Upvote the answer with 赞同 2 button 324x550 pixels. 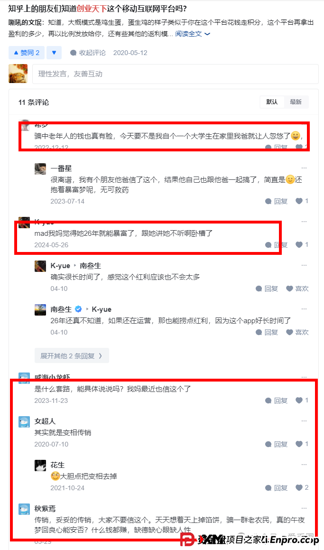(26, 53)
